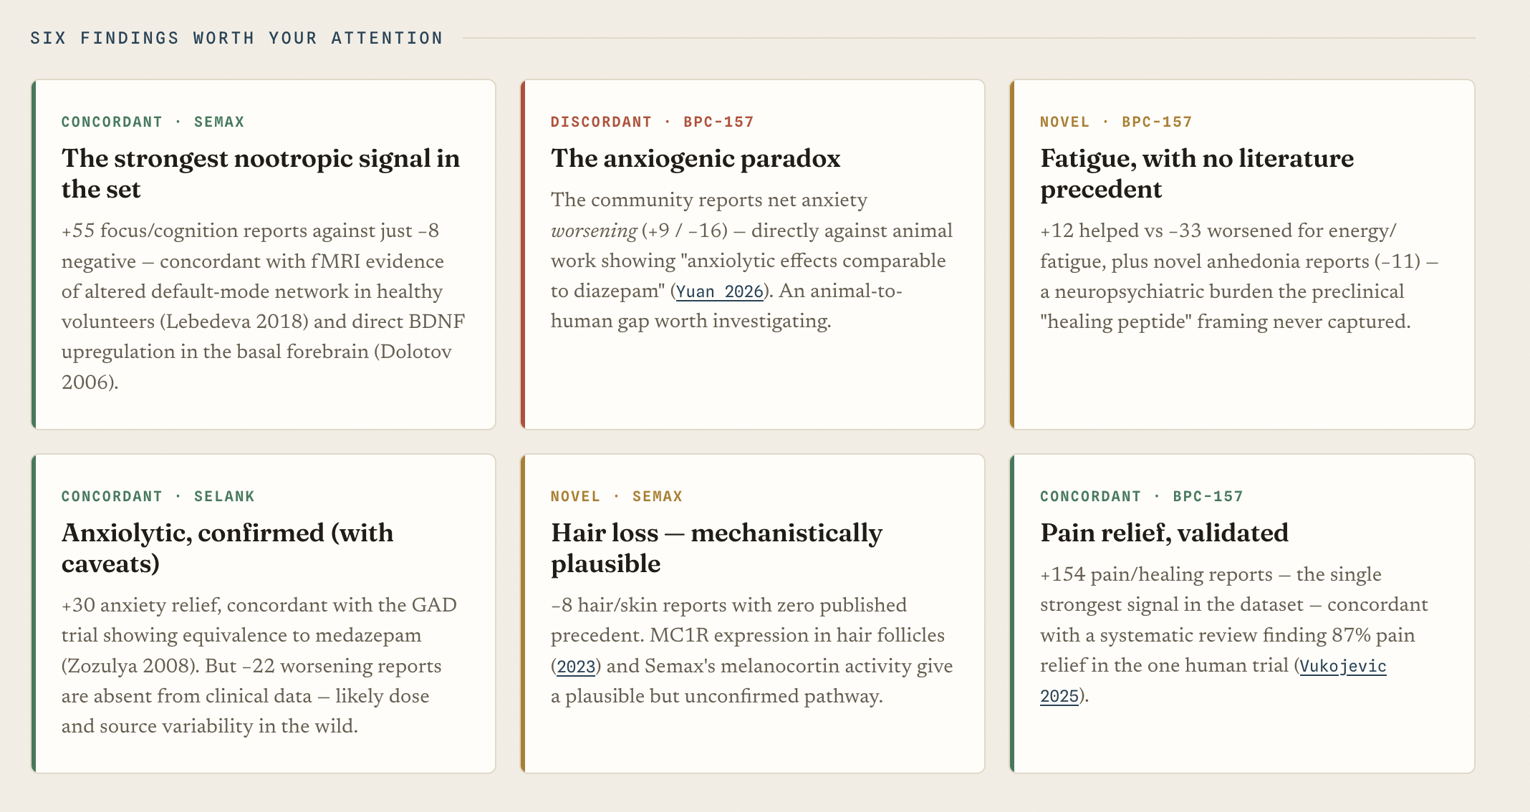Click the Selank anxiety relief description text

click(259, 665)
